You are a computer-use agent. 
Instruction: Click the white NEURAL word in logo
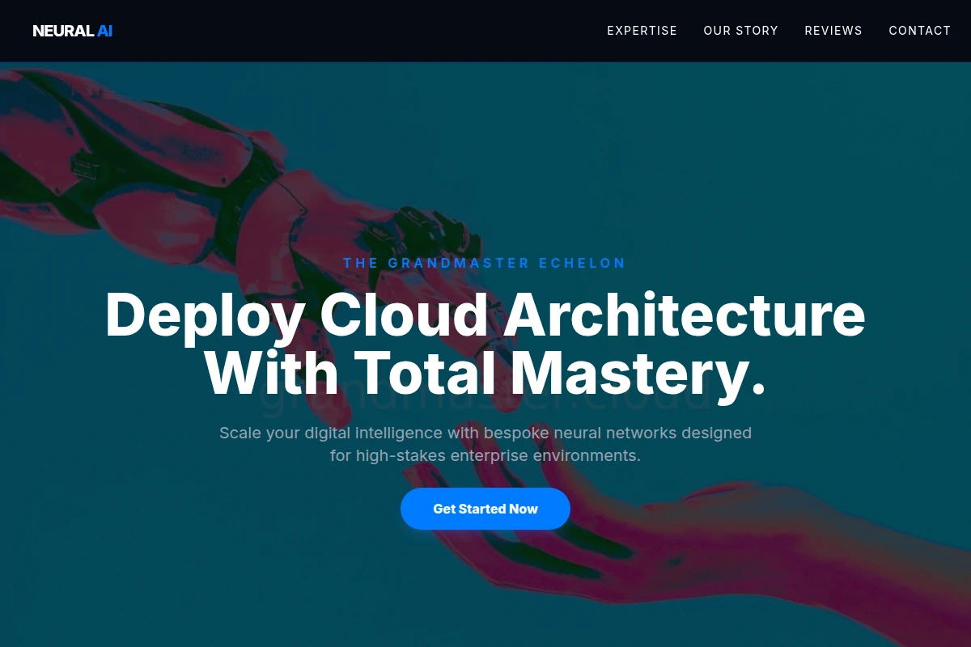click(x=62, y=31)
